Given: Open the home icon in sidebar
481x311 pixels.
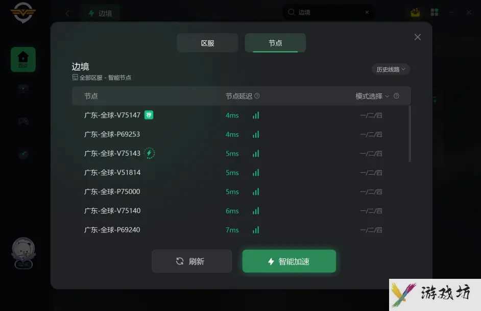Looking at the screenshot, I should click(x=23, y=59).
